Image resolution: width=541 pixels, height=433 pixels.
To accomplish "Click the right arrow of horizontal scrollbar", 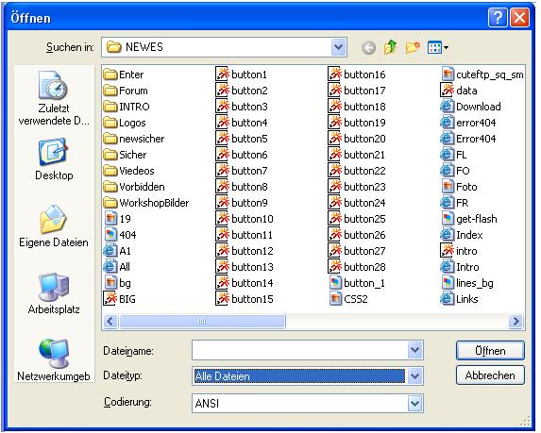I will 516,322.
